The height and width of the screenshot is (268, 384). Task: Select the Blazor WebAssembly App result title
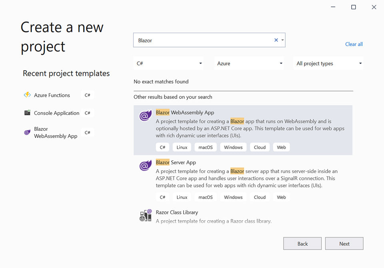(185, 112)
